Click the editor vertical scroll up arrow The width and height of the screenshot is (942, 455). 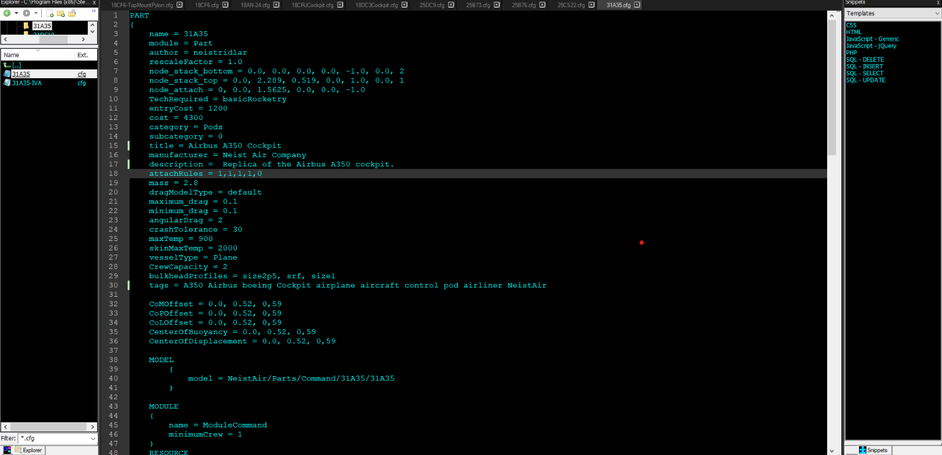832,15
